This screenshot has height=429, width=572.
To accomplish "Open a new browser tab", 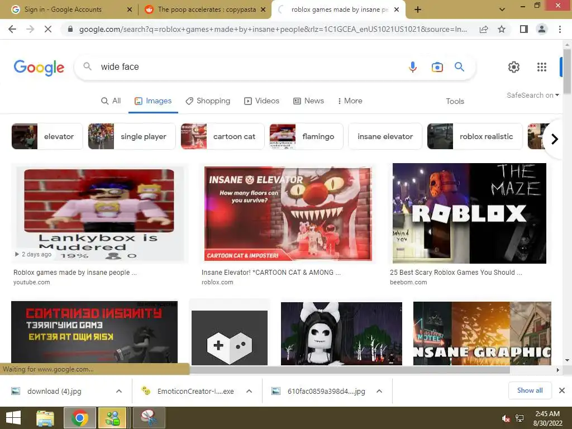I will [418, 9].
